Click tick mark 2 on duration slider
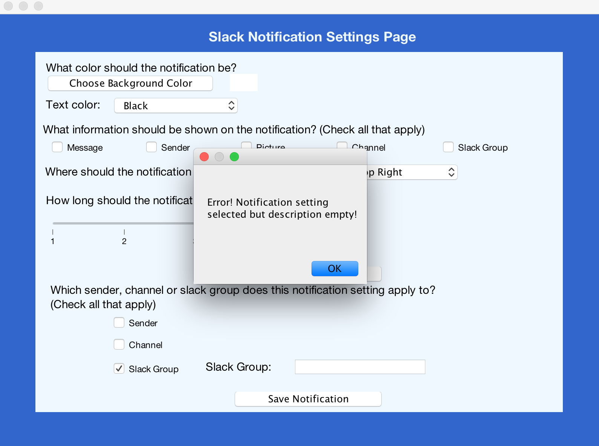This screenshot has width=599, height=446. [124, 232]
